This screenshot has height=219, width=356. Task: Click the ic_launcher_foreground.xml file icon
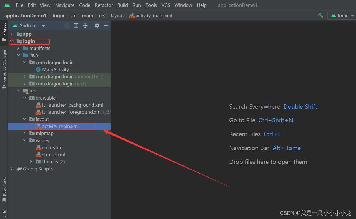pyautogui.click(x=38, y=112)
